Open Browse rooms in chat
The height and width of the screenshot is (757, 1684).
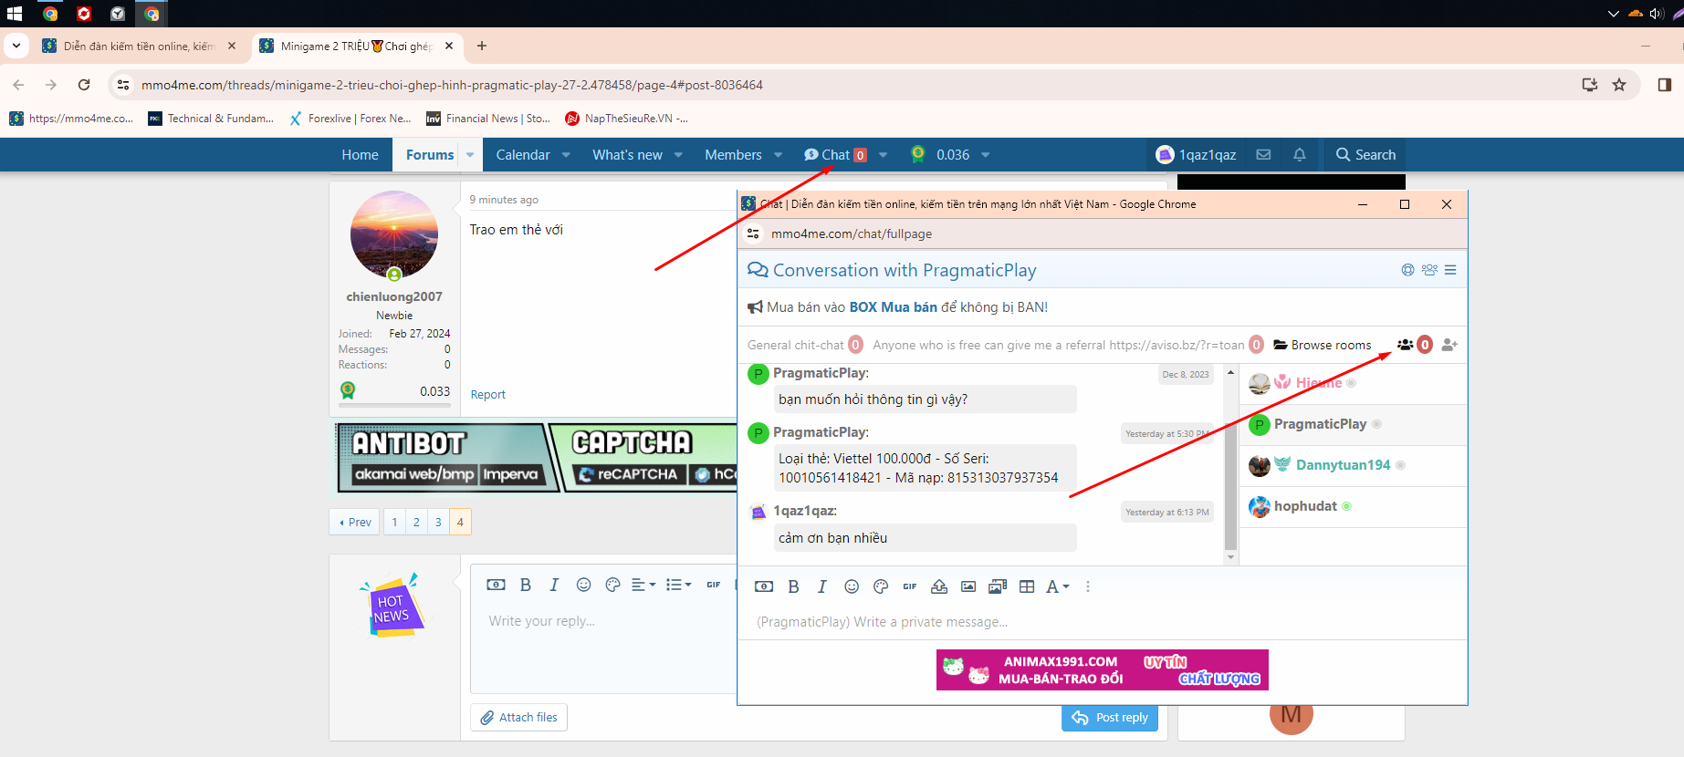1323,345
